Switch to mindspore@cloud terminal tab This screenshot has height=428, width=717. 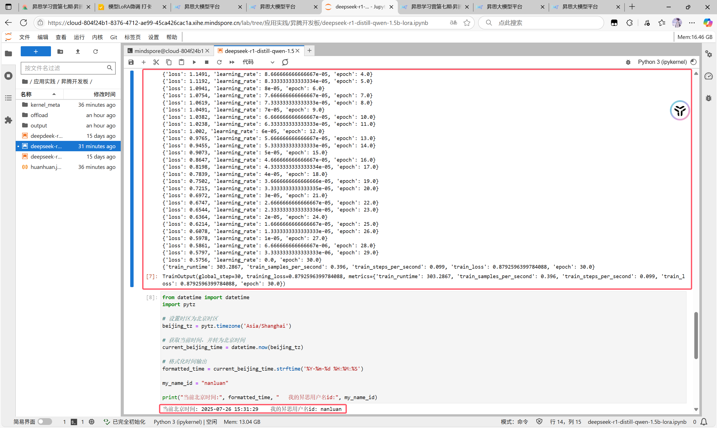click(168, 51)
